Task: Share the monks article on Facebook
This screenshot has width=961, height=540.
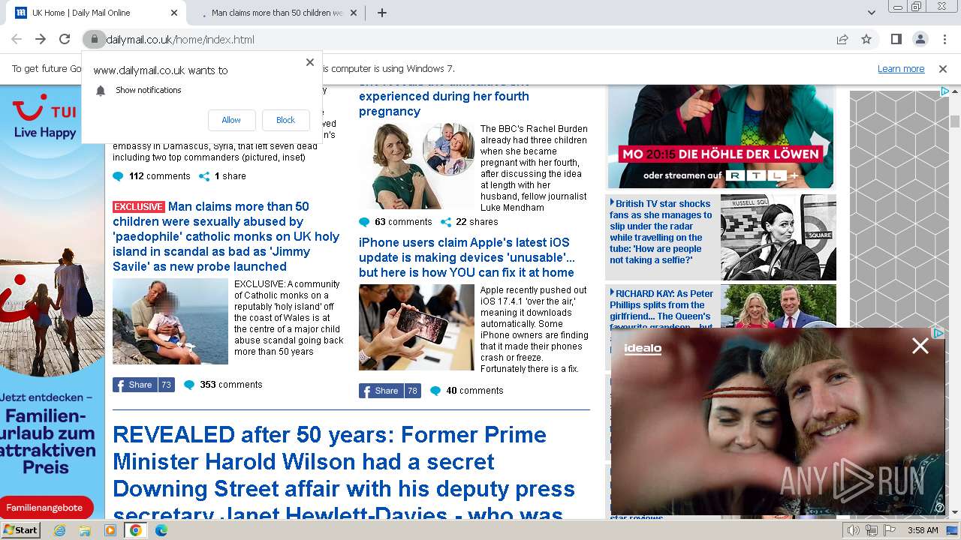Action: pyautogui.click(x=143, y=385)
